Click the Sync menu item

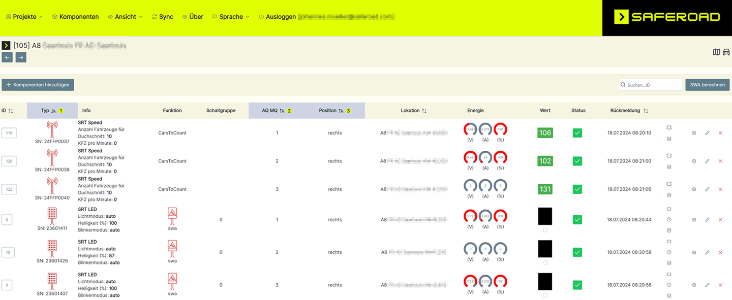point(163,17)
